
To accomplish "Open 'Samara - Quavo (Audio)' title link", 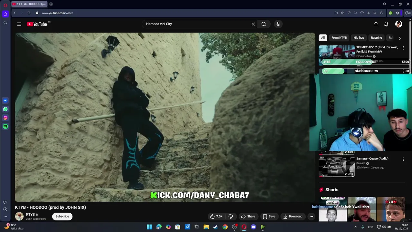I will tap(372, 159).
